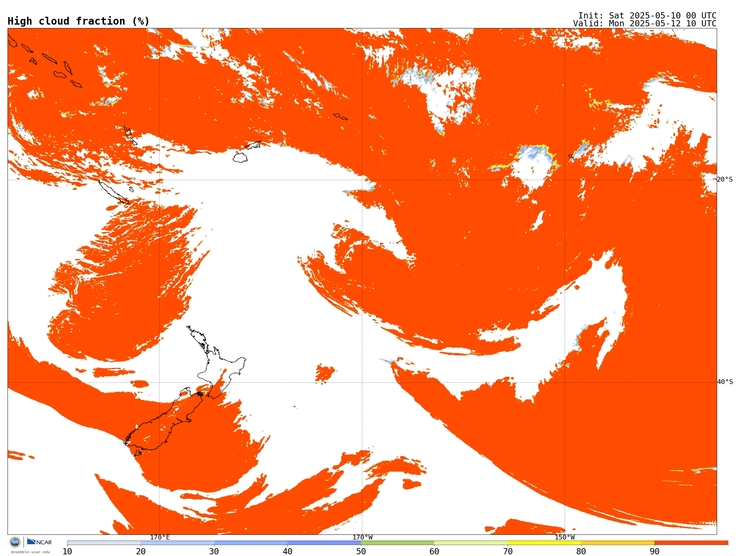
Task: Click the colorbar label 60
Action: (x=434, y=552)
